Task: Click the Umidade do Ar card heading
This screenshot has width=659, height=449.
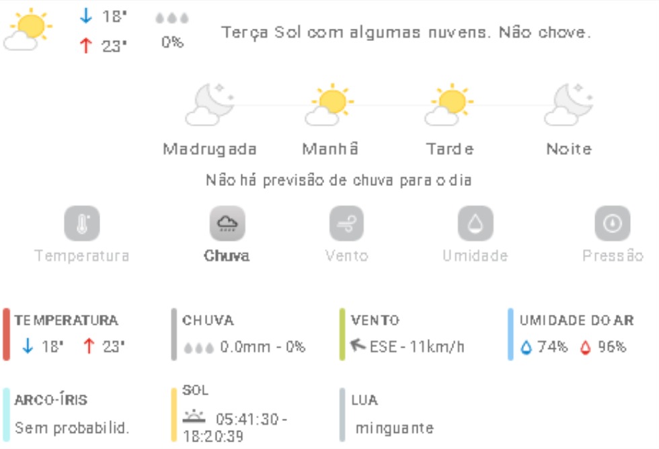Action: click(576, 320)
